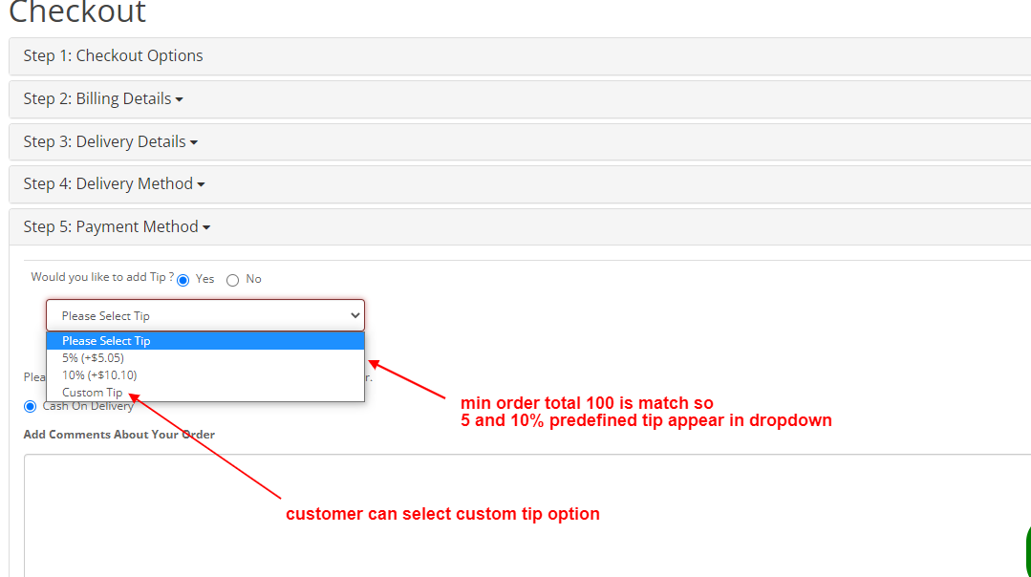This screenshot has width=1031, height=577.
Task: Expand Step 1: Checkout Options section
Action: (x=113, y=55)
